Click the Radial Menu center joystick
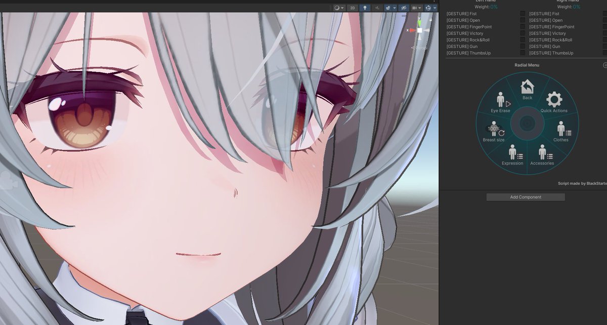Viewport: 607px width, 325px height. tap(527, 123)
